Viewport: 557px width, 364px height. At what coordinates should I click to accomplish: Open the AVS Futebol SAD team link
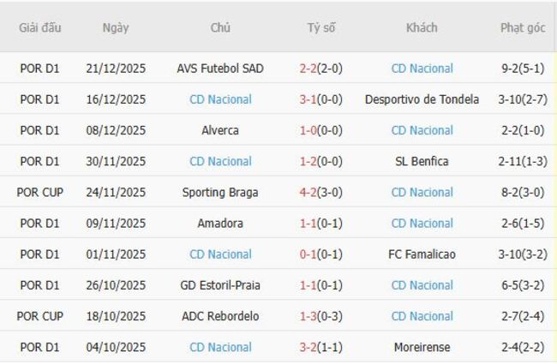coord(220,69)
